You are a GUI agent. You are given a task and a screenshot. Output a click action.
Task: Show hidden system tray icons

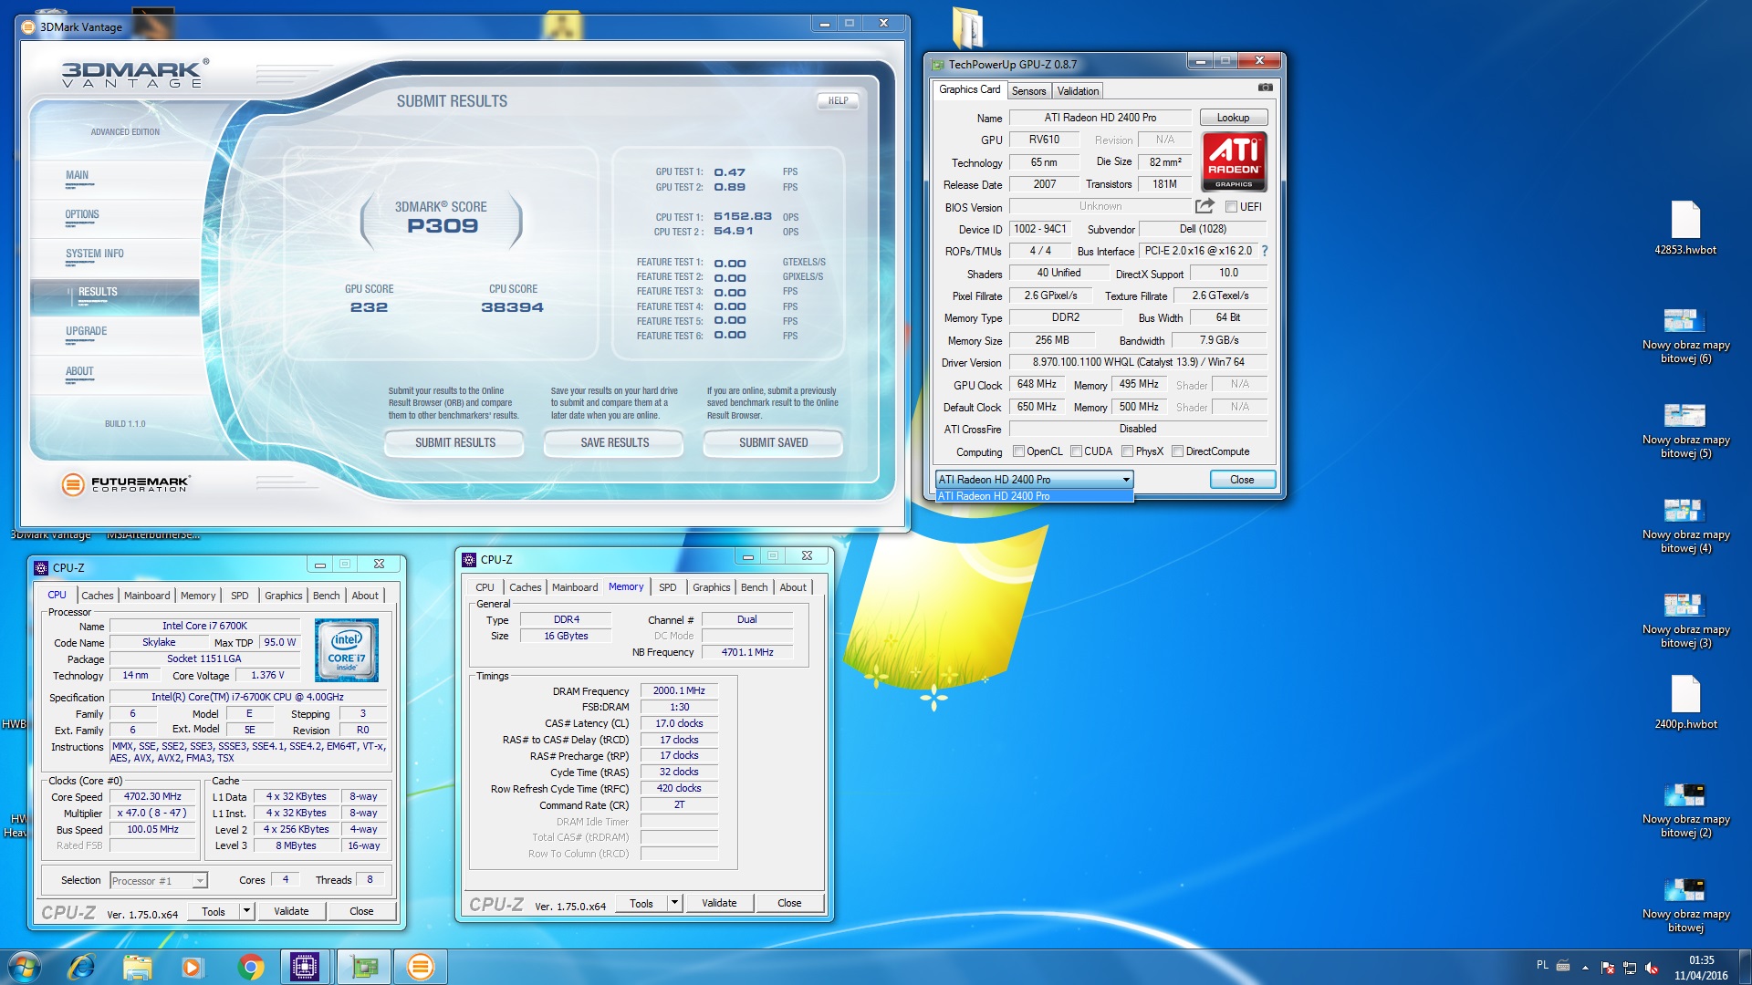tap(1585, 968)
